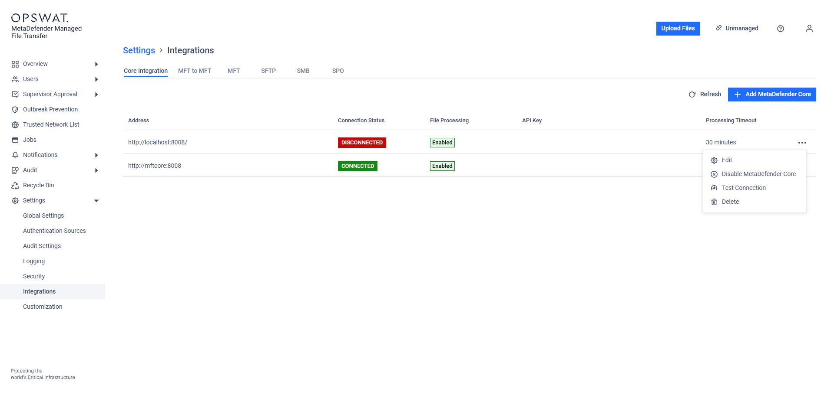This screenshot has height=395, width=834.
Task: Open the MFT tab
Action: tap(234, 71)
